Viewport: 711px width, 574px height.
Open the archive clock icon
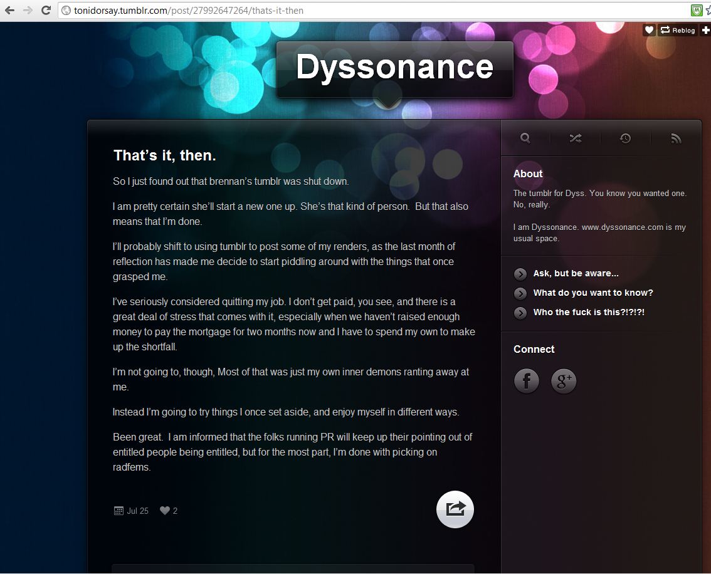click(x=625, y=138)
